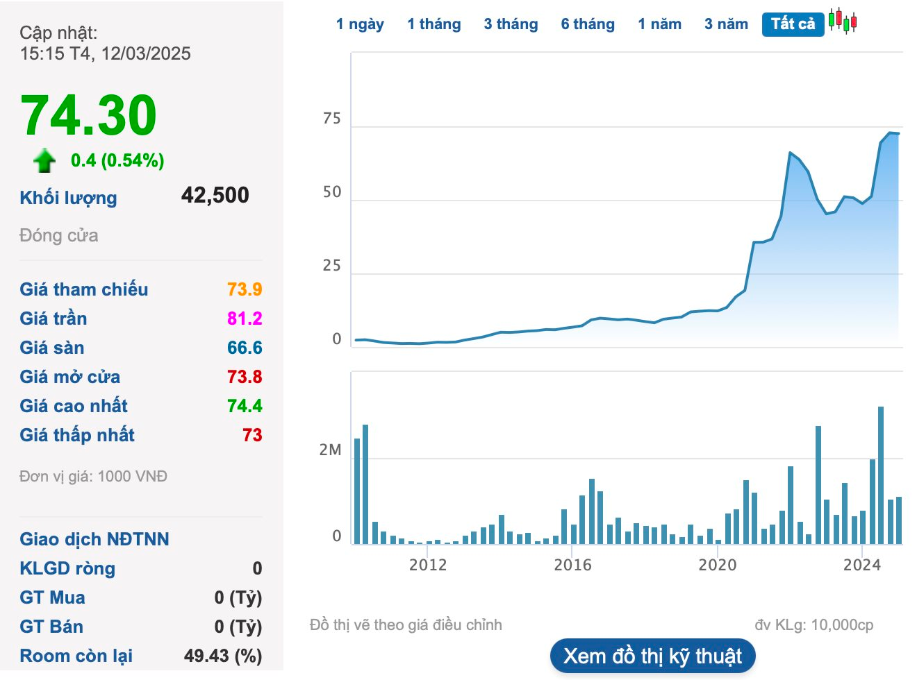The width and height of the screenshot is (917, 680).
Task: Select the 'Tất cả' time range tab
Action: [x=793, y=24]
